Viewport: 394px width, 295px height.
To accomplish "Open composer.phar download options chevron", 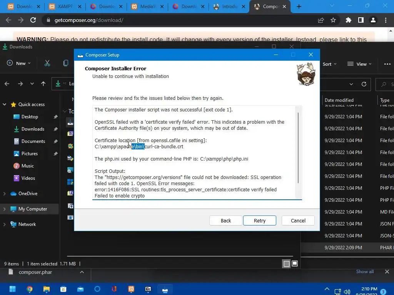I will point(82,272).
